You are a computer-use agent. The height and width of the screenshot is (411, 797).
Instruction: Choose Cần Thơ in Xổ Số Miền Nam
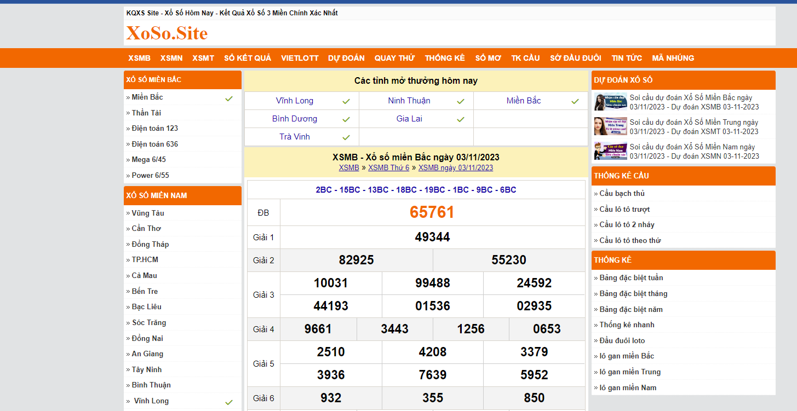(x=146, y=228)
